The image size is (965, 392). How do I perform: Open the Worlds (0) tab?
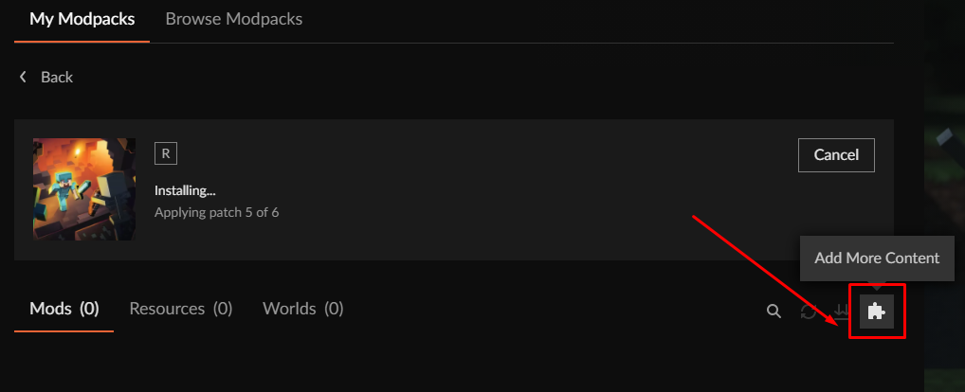tap(303, 309)
